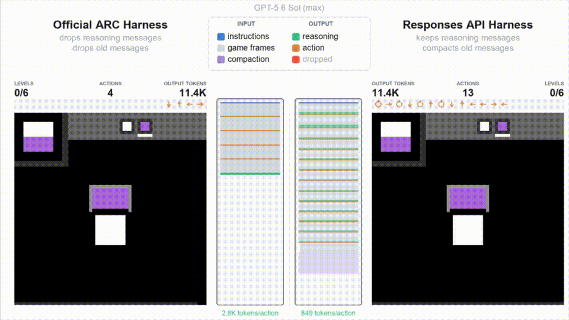Click the "849 tokens/action" label
The image size is (569, 320).
pyautogui.click(x=328, y=313)
